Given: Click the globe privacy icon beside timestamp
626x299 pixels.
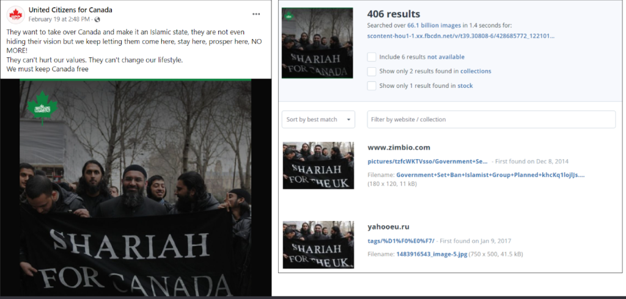Looking at the screenshot, I should click(97, 20).
